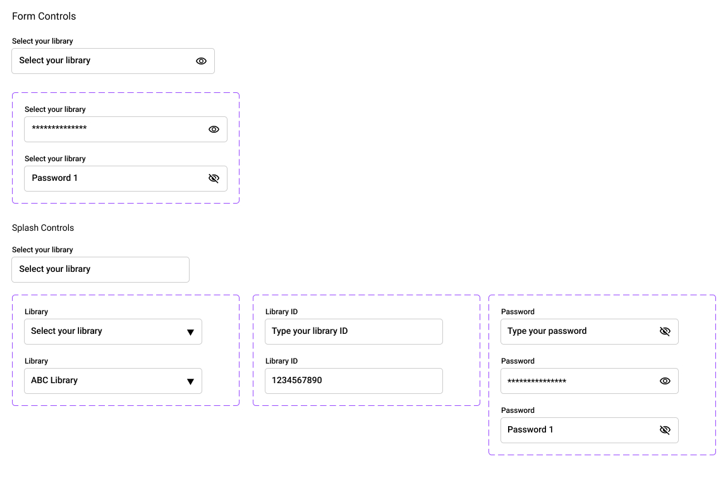
Task: Show masked text in dashed-box 'Select your library' field
Action: [x=214, y=130]
